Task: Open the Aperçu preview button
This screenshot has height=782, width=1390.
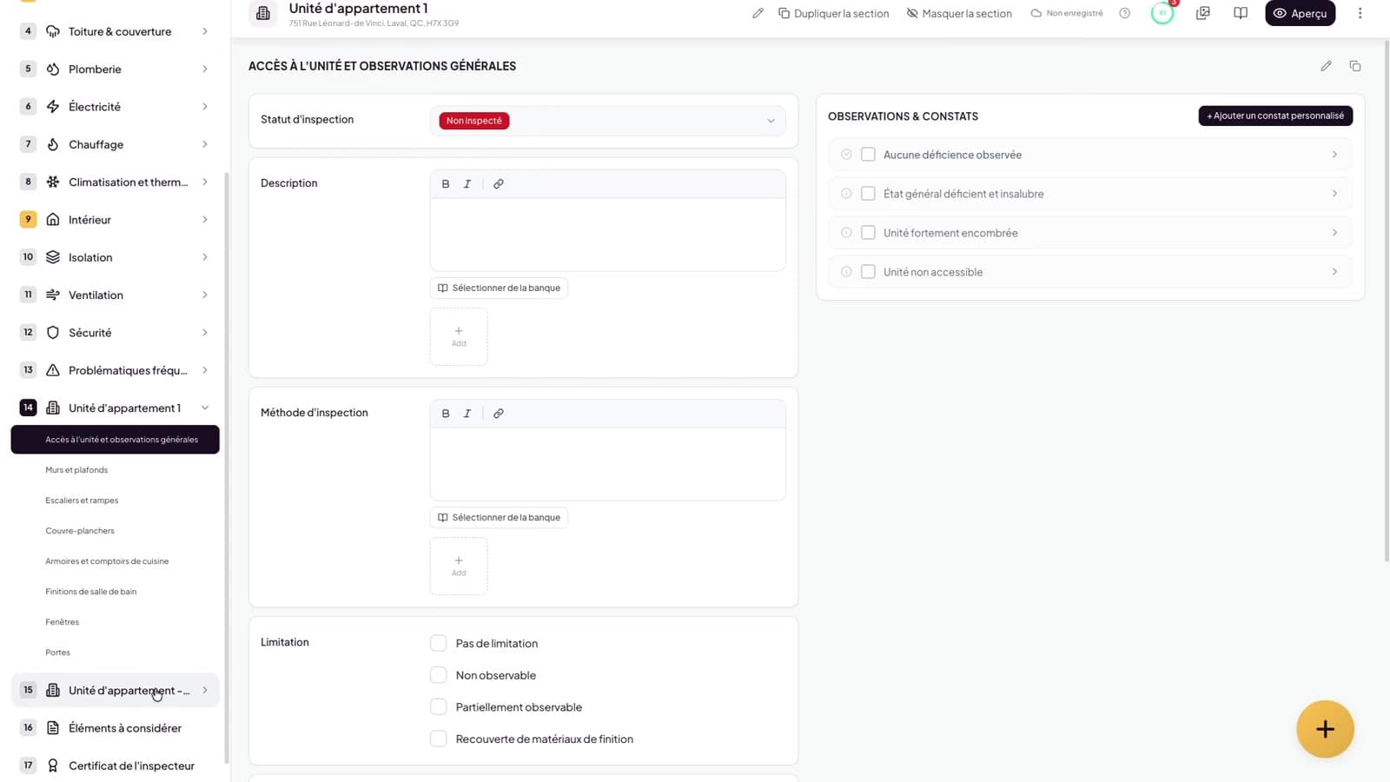Action: (x=1301, y=13)
